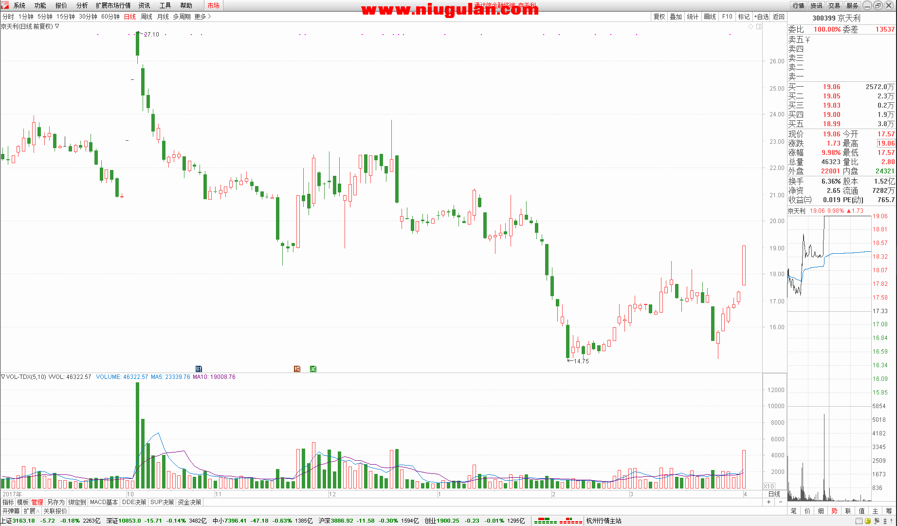The image size is (897, 526).
Task: Expand the 扩展 arrow in bottom bar
Action: pos(32,511)
